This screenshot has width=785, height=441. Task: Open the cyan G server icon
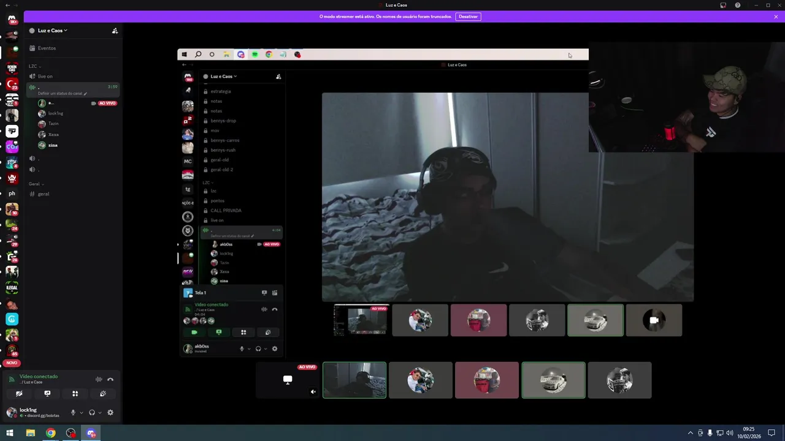coord(12,319)
